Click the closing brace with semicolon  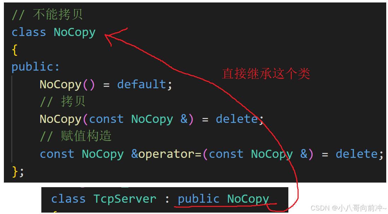(18, 172)
